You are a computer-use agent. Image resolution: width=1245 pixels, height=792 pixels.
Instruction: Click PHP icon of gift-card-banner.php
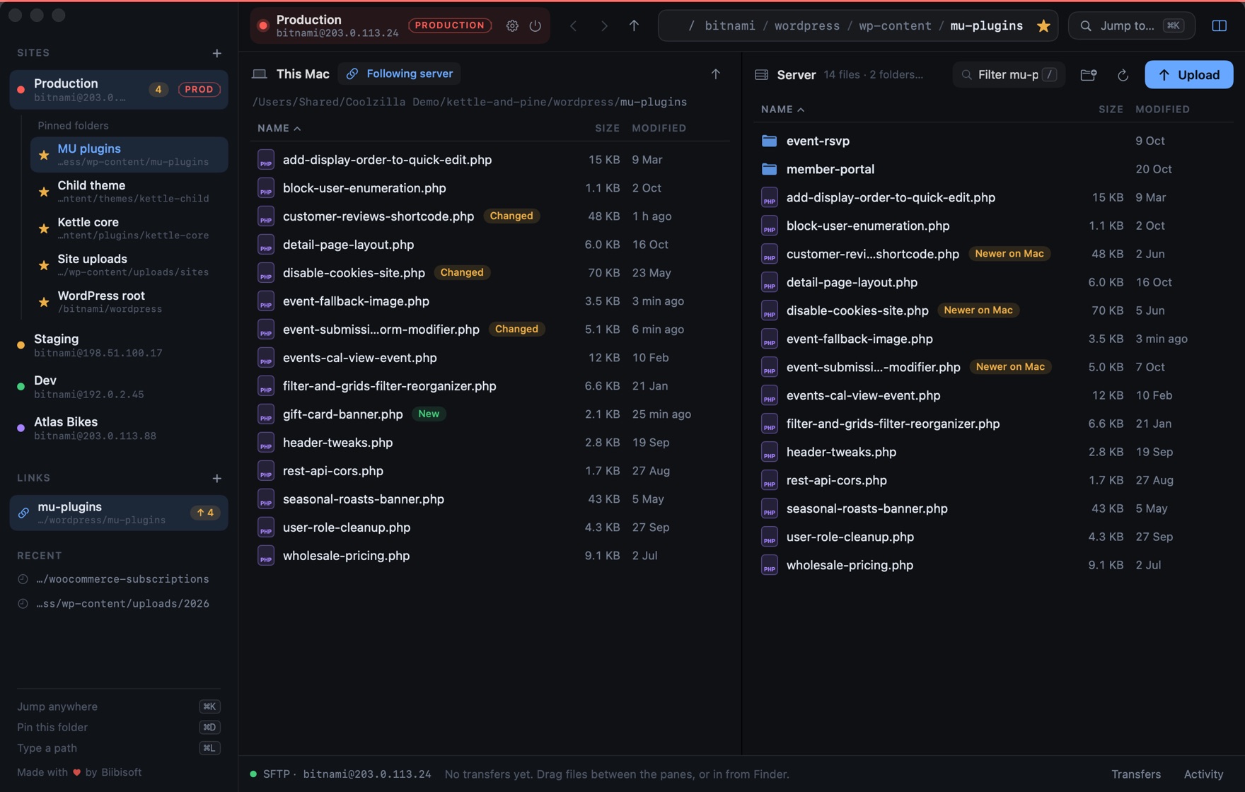(266, 414)
